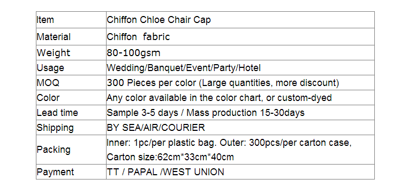Select the "Weight" row label

(x=54, y=53)
